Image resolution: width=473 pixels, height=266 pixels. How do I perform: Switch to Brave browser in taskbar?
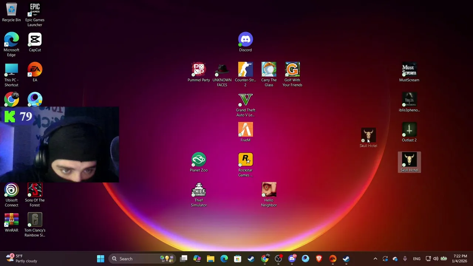(x=319, y=259)
